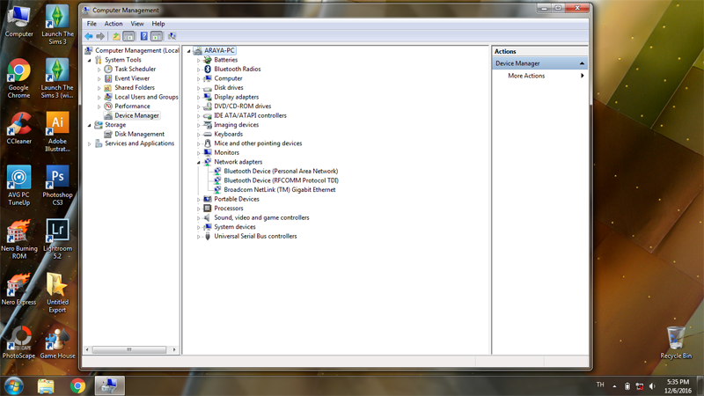Click the Universal Serial Bus controllers icon
The image size is (704, 396).
[208, 236]
